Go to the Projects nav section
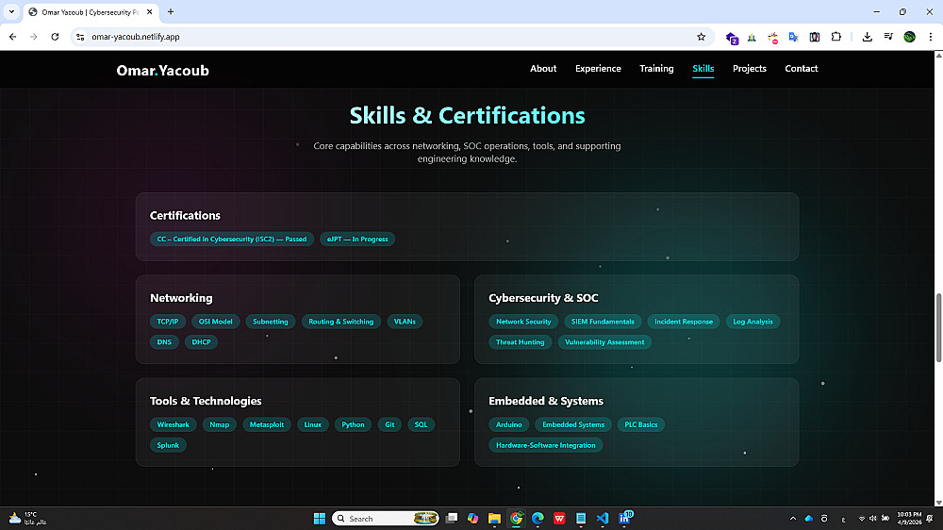The height and width of the screenshot is (530, 943). pos(750,69)
